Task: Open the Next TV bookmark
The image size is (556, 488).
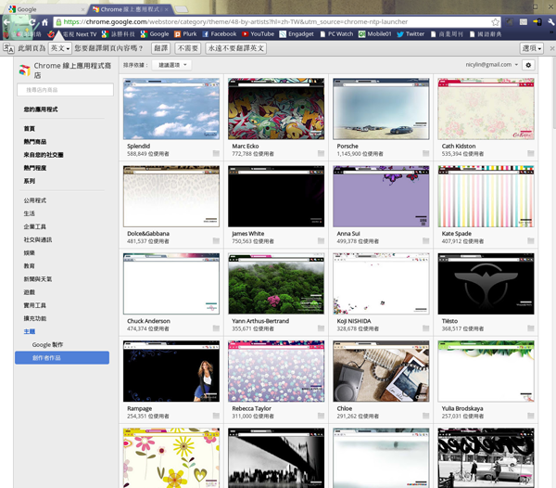Action: tap(72, 34)
